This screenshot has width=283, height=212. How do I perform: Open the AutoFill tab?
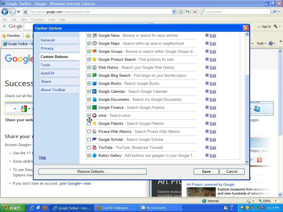pos(59,73)
